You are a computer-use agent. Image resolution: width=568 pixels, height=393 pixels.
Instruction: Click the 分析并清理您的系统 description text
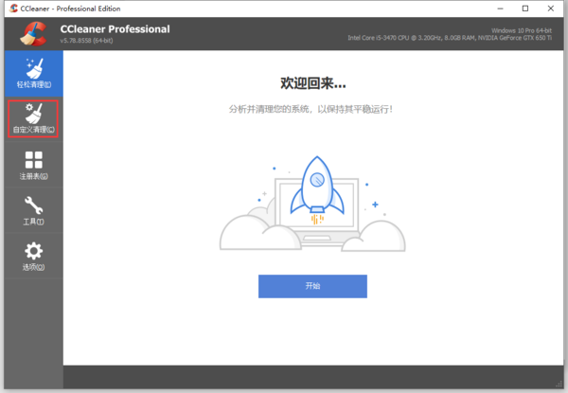[x=311, y=109]
